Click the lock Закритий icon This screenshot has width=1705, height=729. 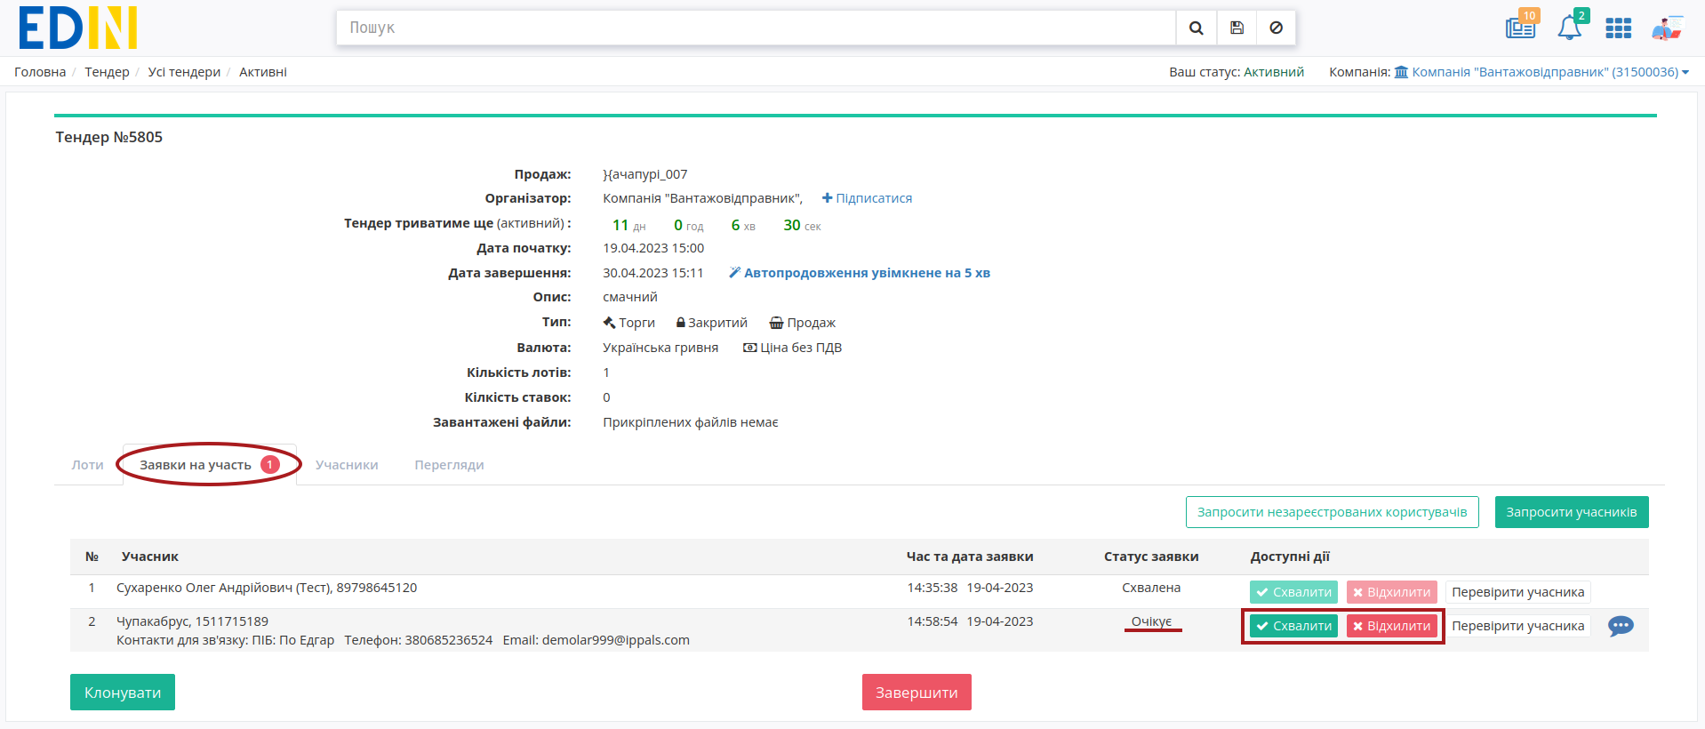681,323
